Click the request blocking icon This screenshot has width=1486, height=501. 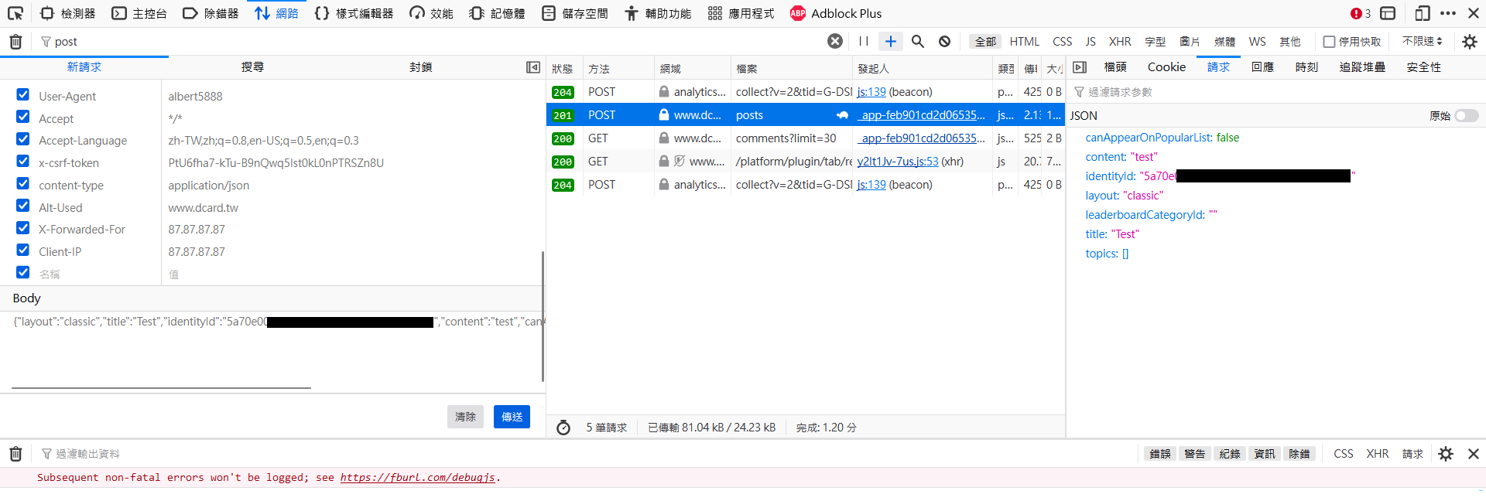click(x=945, y=41)
